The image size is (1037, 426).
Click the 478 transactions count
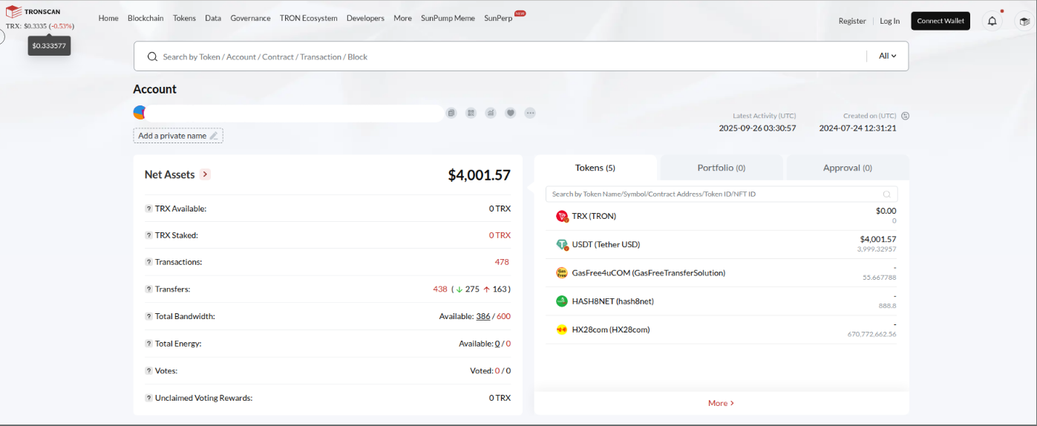[x=502, y=262]
